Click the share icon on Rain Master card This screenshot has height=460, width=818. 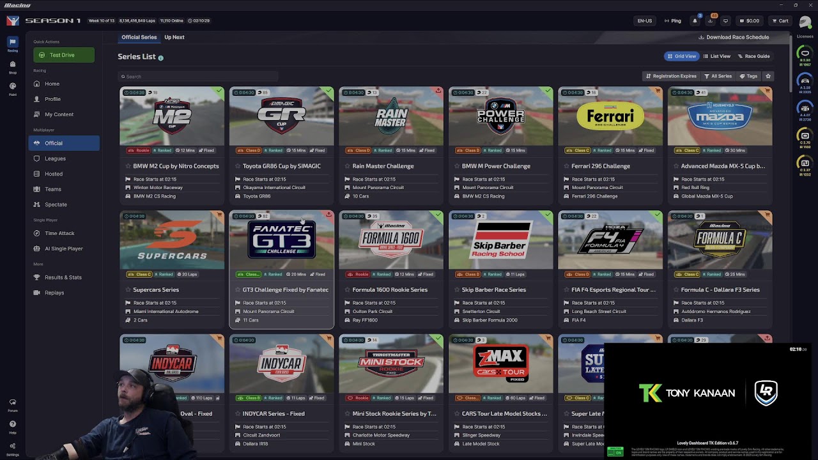click(438, 91)
